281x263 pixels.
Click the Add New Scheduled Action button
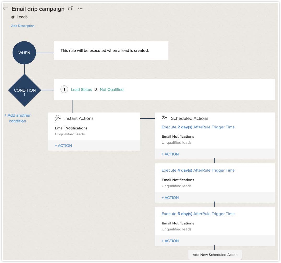click(215, 255)
